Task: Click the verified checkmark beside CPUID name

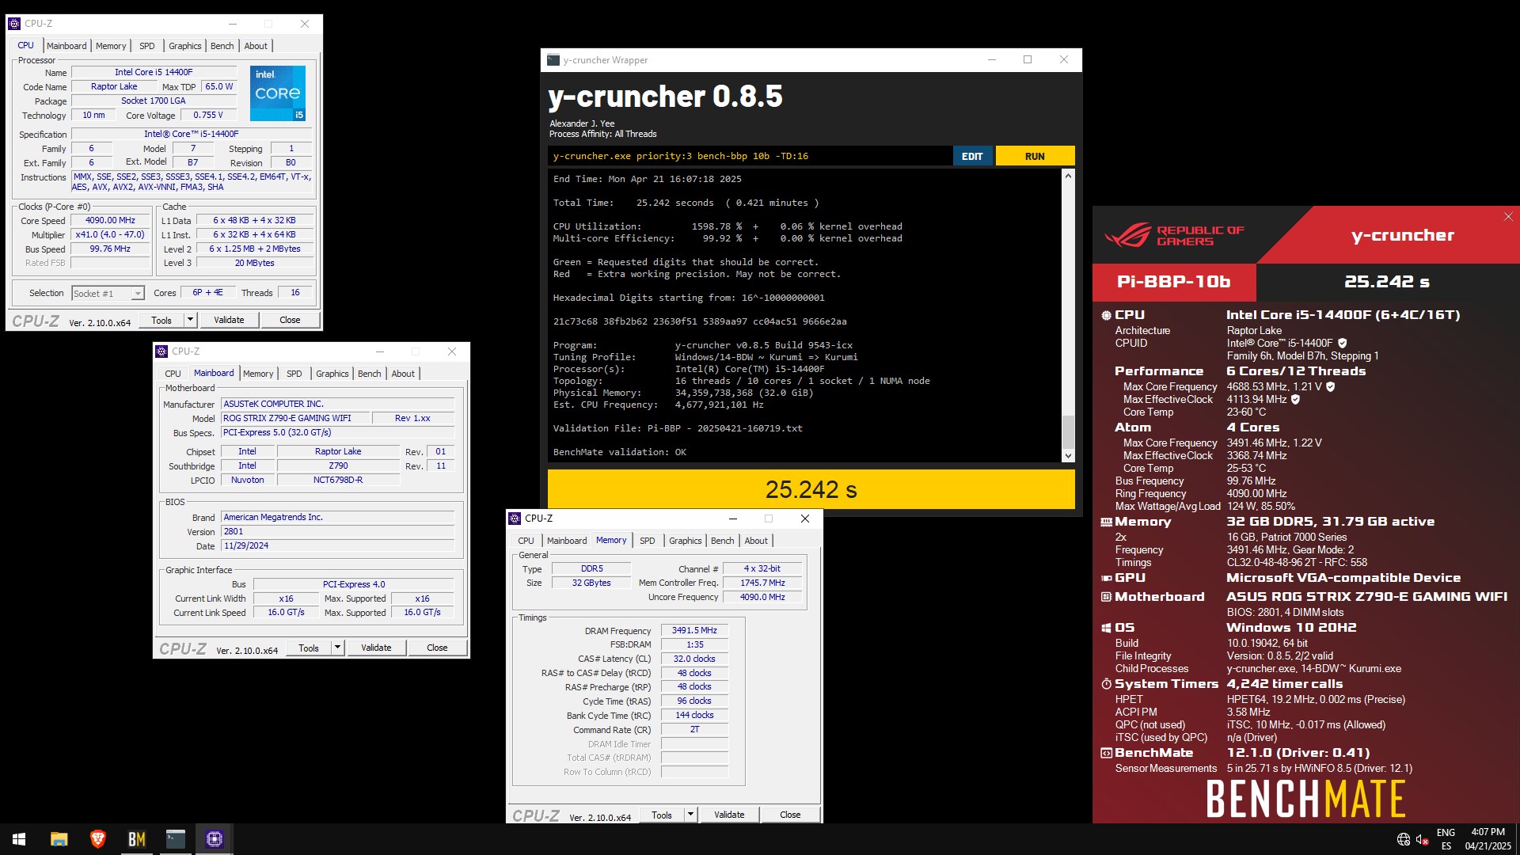Action: pos(1342,344)
